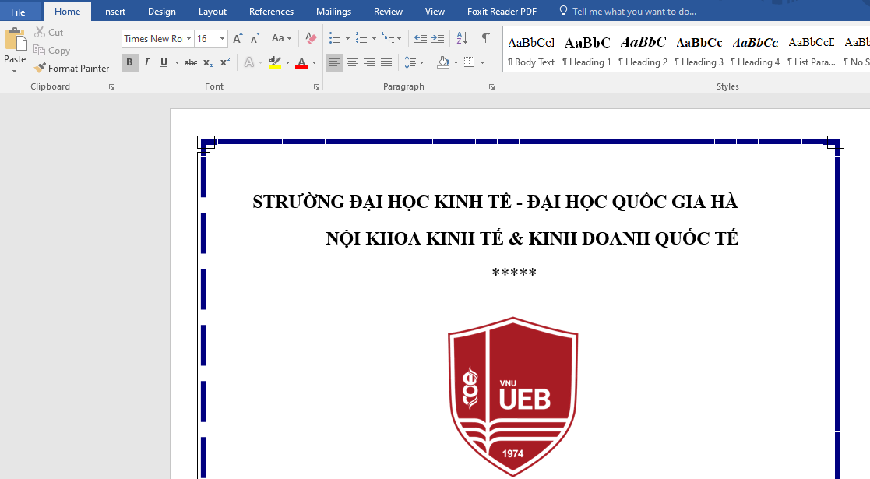The image size is (870, 479).
Task: Apply red font color
Action: point(301,63)
